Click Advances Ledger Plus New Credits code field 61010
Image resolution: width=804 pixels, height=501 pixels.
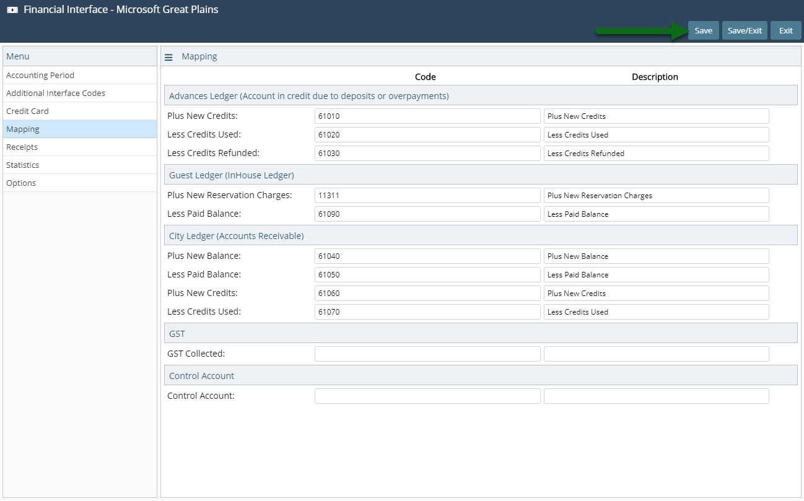pyautogui.click(x=427, y=116)
